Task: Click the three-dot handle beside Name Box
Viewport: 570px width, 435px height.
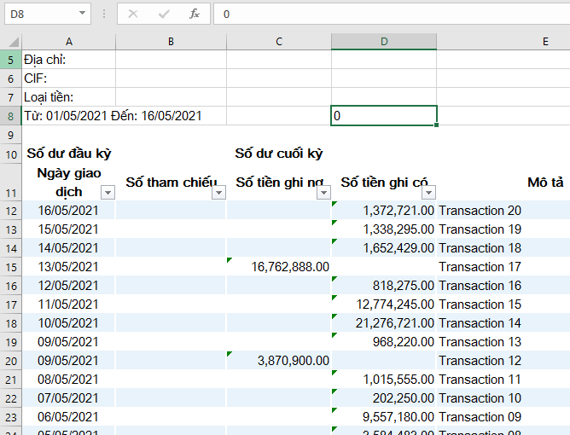Action: click(x=103, y=14)
